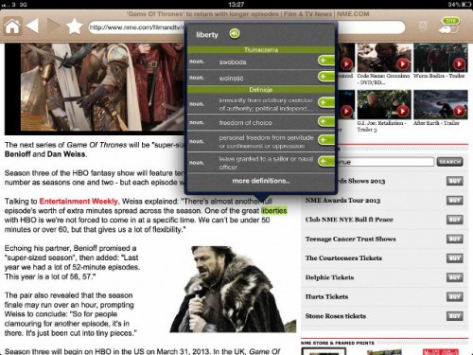Go forward with the right arrow
The image size is (473, 355).
pyautogui.click(x=54, y=26)
